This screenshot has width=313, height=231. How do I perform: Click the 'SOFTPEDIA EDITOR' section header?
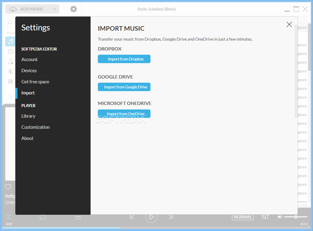[39, 49]
